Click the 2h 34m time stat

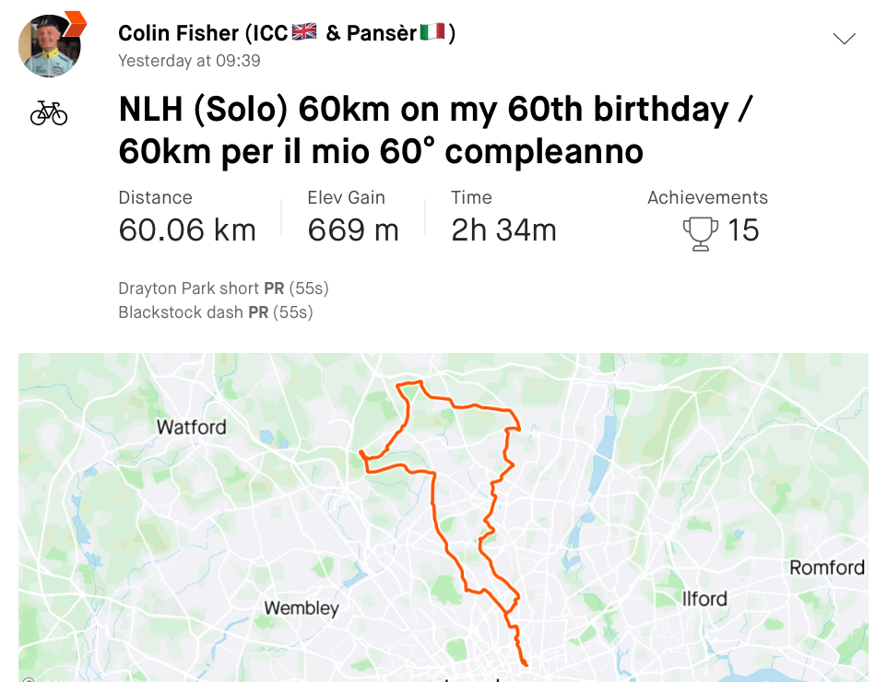point(503,230)
